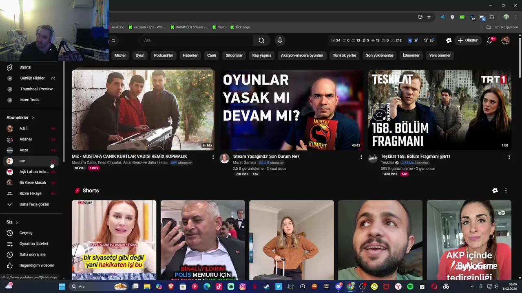Open options menu for Mustafa Canik mix
The height and width of the screenshot is (293, 522).
(213, 157)
